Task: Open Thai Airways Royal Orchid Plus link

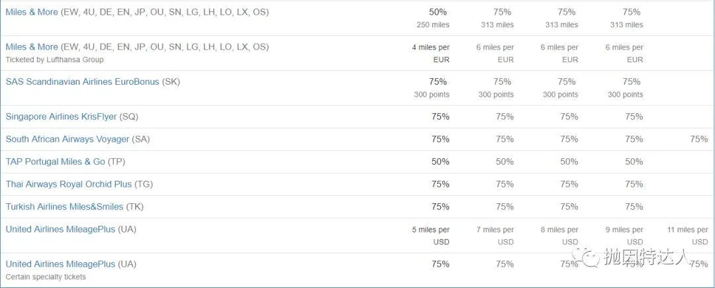Action: tap(68, 184)
